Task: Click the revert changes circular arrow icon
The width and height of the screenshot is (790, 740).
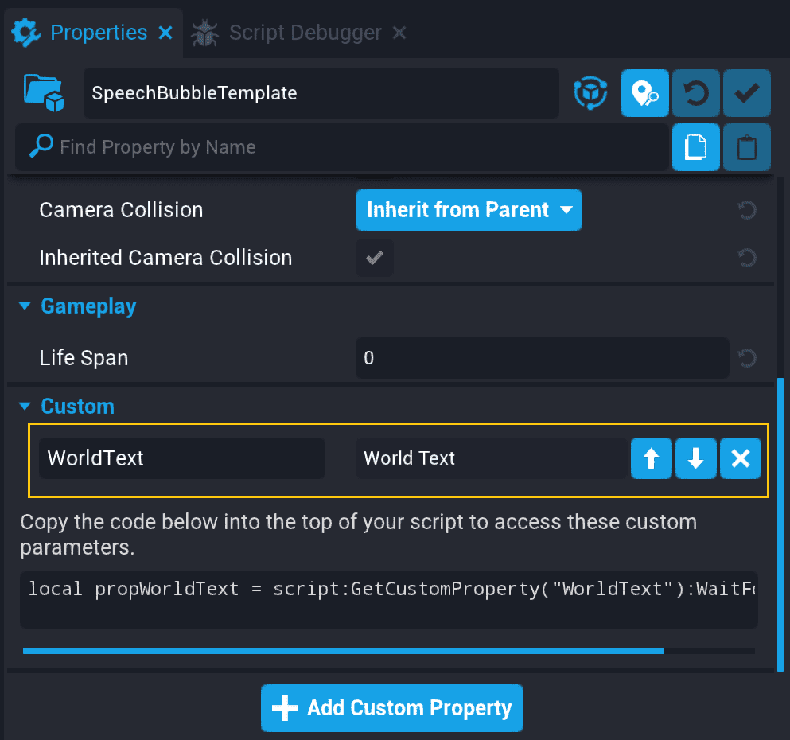Action: pos(695,93)
